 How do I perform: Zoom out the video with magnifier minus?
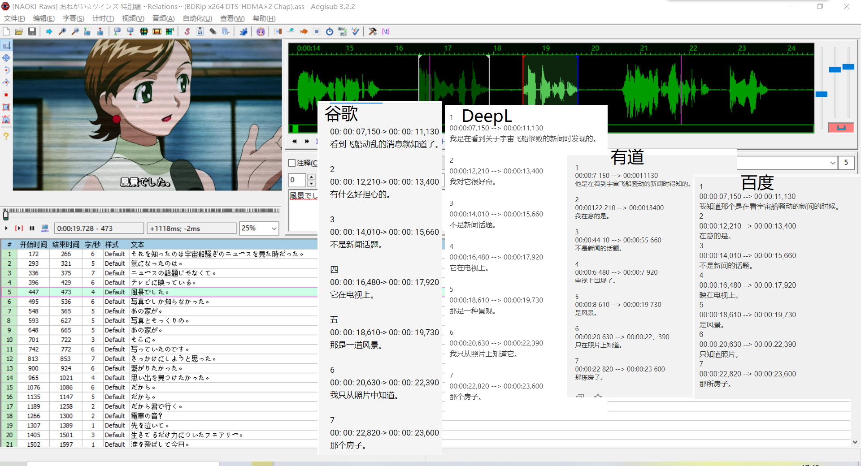click(x=75, y=31)
